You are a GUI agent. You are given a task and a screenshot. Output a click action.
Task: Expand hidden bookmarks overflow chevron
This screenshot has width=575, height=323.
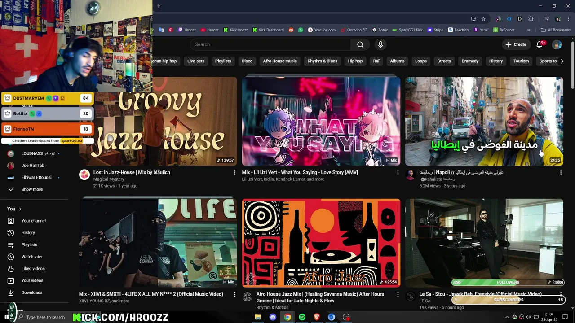click(529, 30)
